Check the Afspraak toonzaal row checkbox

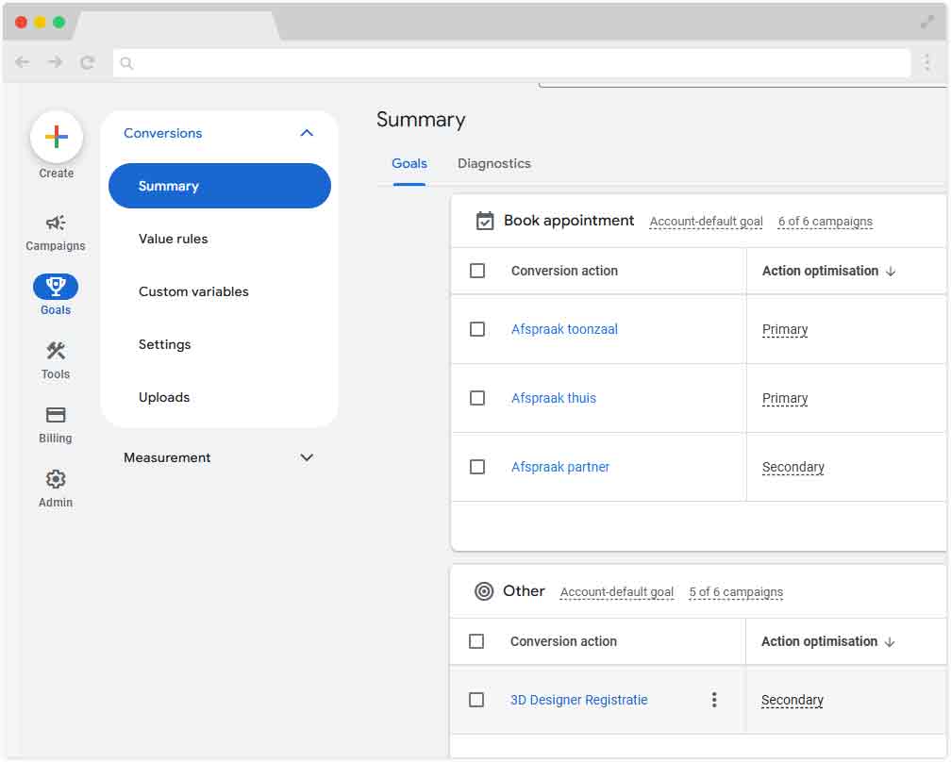(477, 329)
